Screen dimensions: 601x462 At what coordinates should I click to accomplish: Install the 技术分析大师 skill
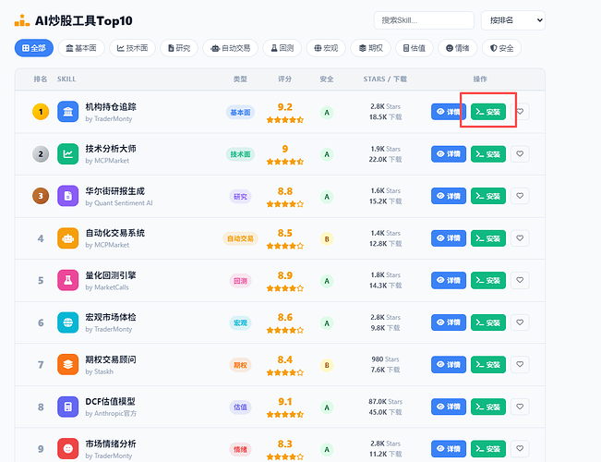[488, 154]
